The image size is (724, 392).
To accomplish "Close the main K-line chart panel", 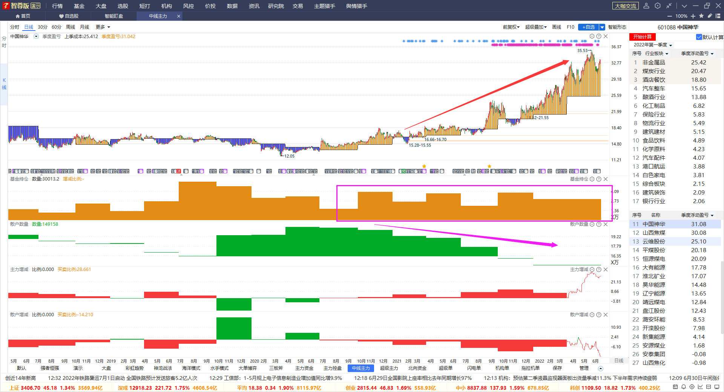I will click(x=606, y=36).
